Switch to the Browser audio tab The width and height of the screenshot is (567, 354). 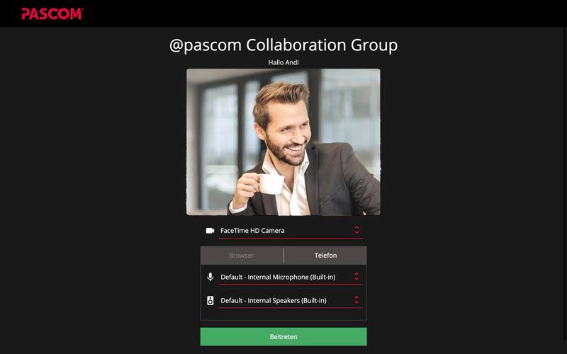click(242, 256)
